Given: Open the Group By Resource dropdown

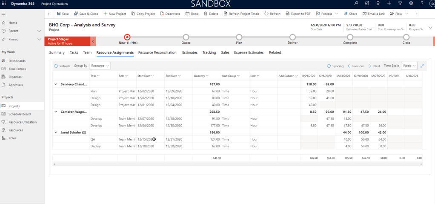Looking at the screenshot, I should point(100,66).
